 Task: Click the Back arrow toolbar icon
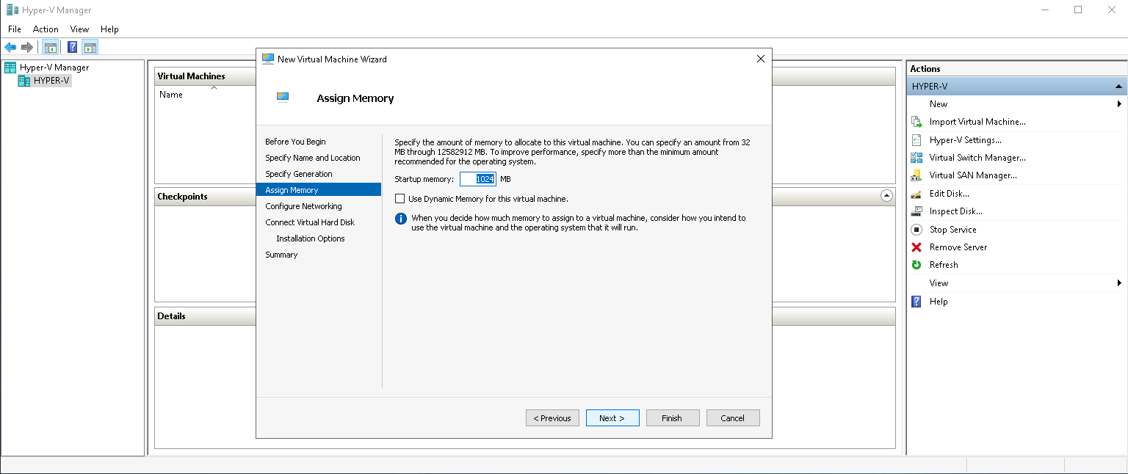[x=10, y=48]
